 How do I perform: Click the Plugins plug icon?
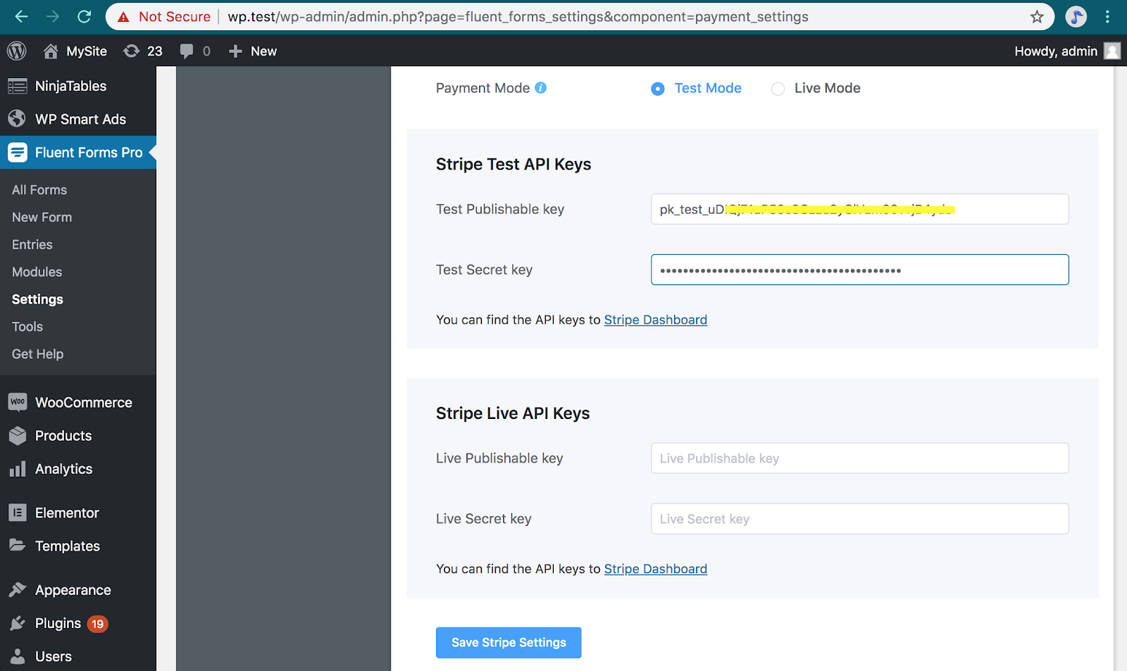(x=18, y=623)
